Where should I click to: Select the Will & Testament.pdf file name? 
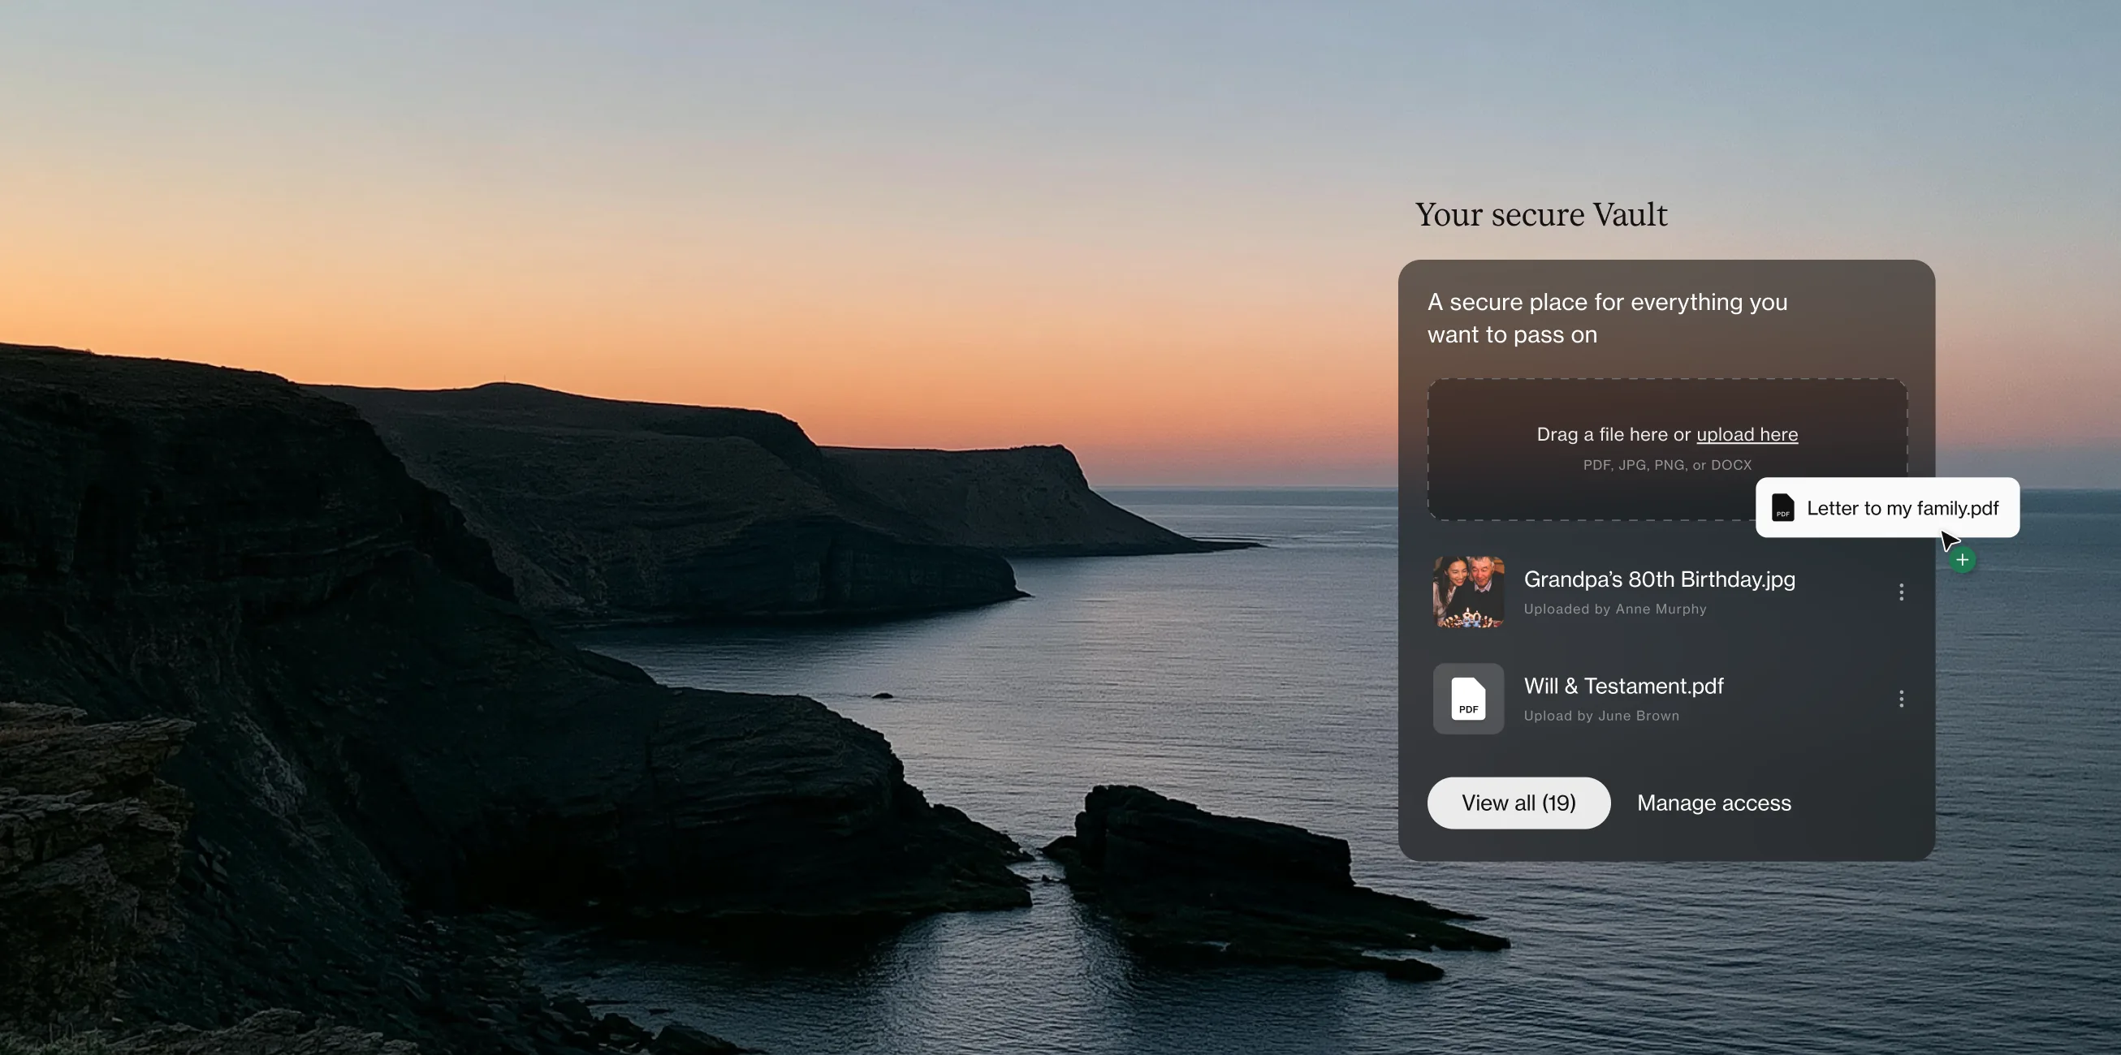tap(1623, 687)
